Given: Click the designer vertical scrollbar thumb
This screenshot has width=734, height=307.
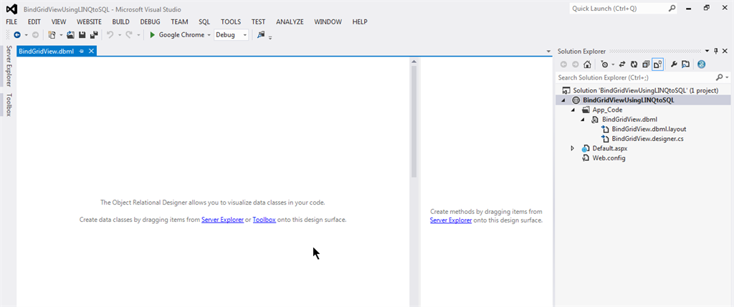Looking at the screenshot, I should pos(414,122).
